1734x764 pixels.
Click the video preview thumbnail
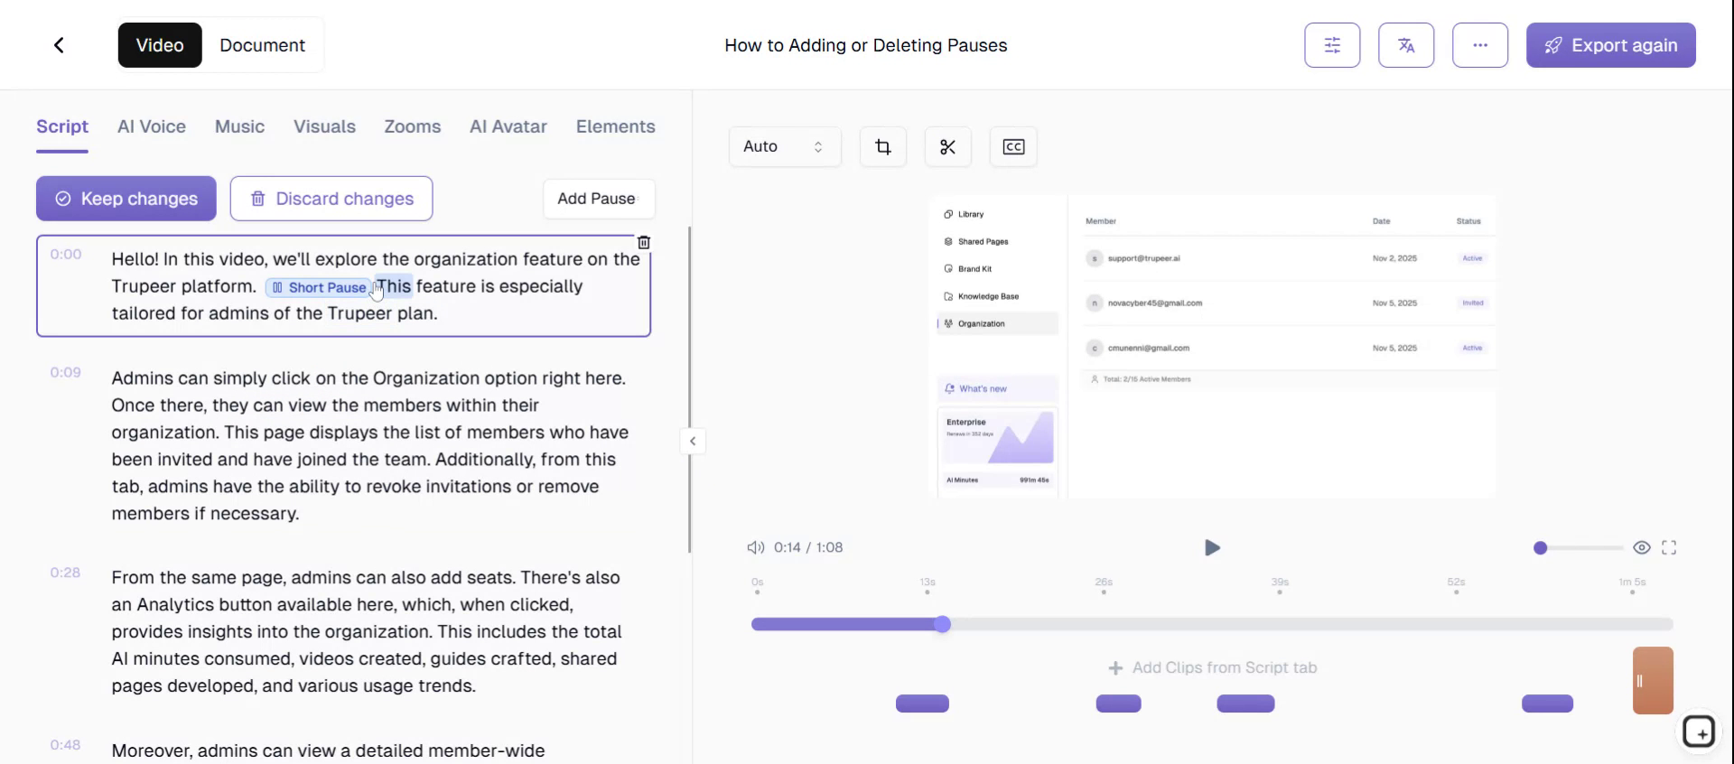[x=1214, y=347]
